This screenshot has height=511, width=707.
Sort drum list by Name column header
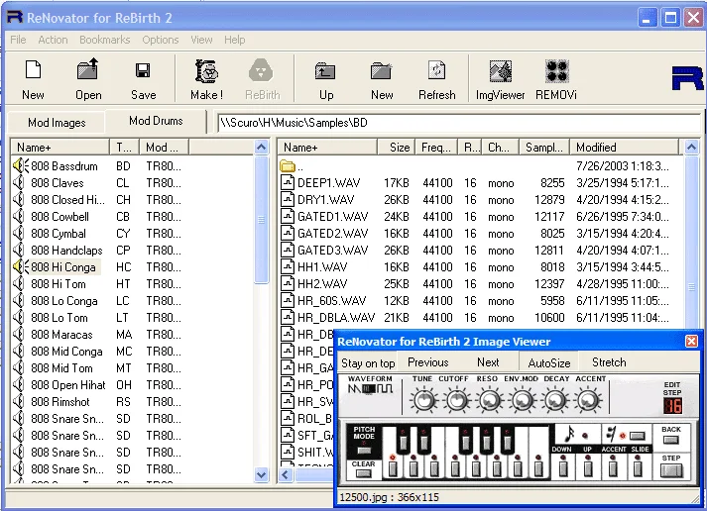click(59, 148)
